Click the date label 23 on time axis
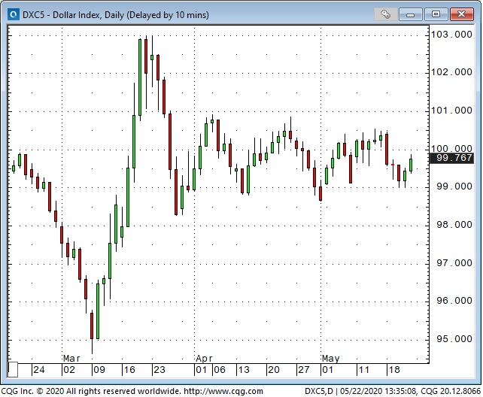483x397 pixels. tap(159, 370)
